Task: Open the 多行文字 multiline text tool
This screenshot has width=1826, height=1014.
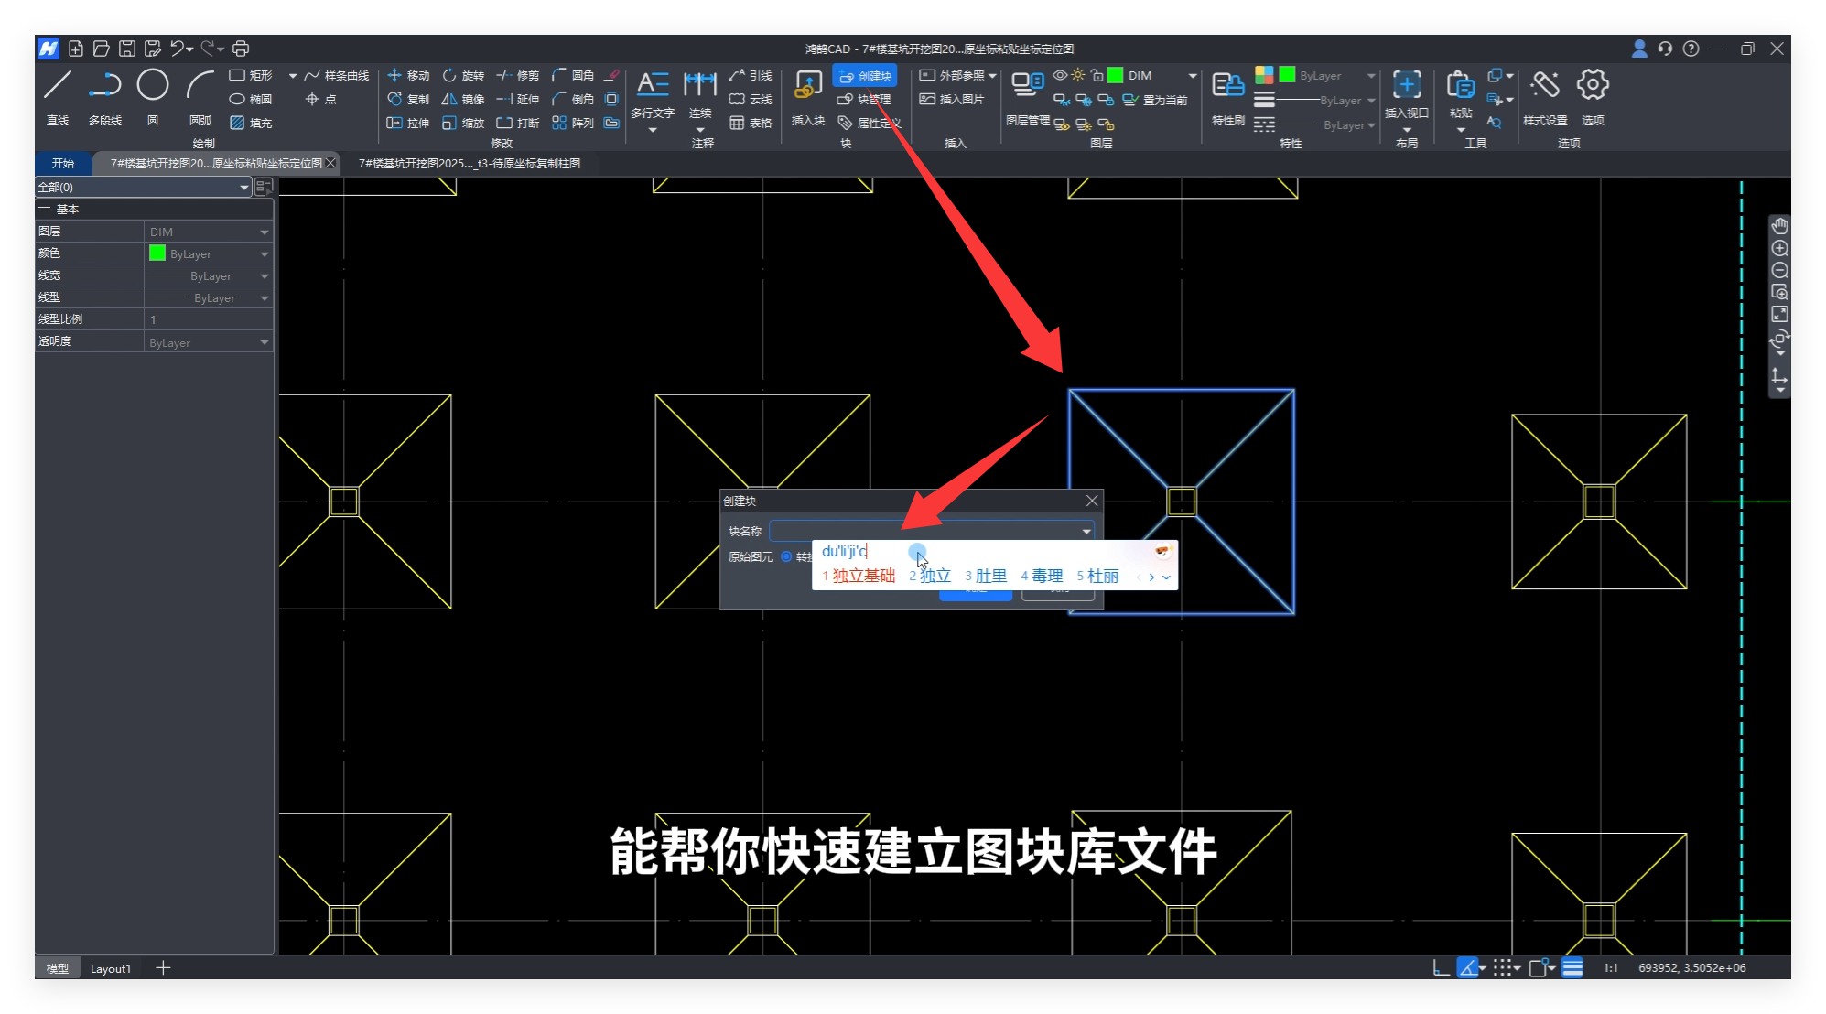Action: [652, 86]
